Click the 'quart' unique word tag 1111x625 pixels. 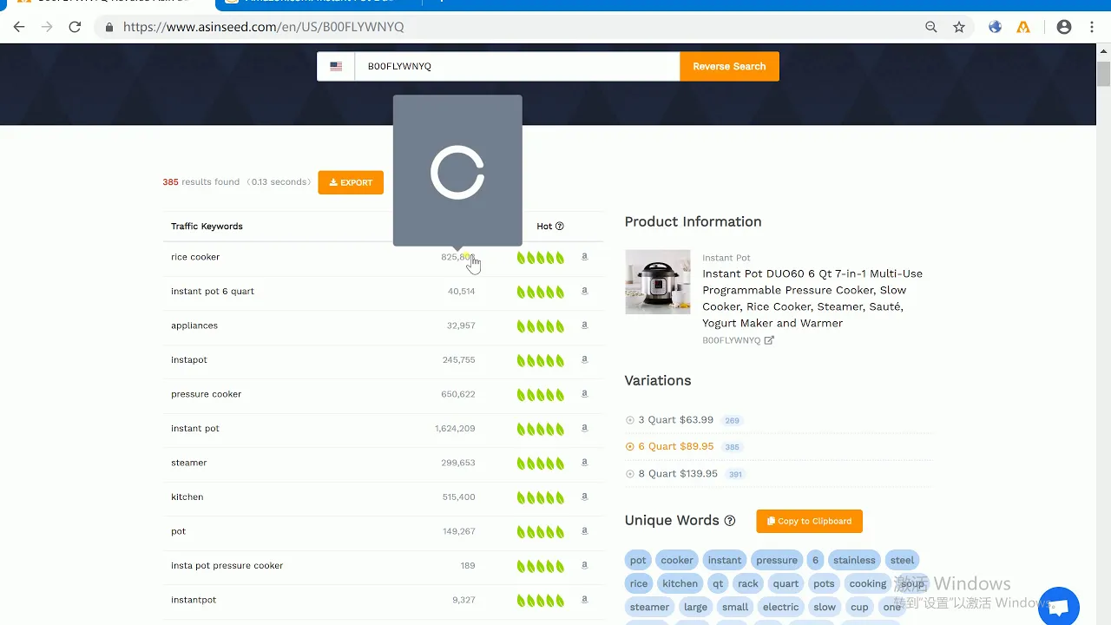(786, 583)
